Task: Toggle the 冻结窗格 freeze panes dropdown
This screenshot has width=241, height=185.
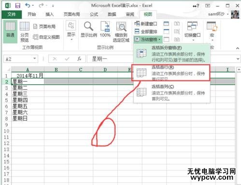Action: [148, 39]
